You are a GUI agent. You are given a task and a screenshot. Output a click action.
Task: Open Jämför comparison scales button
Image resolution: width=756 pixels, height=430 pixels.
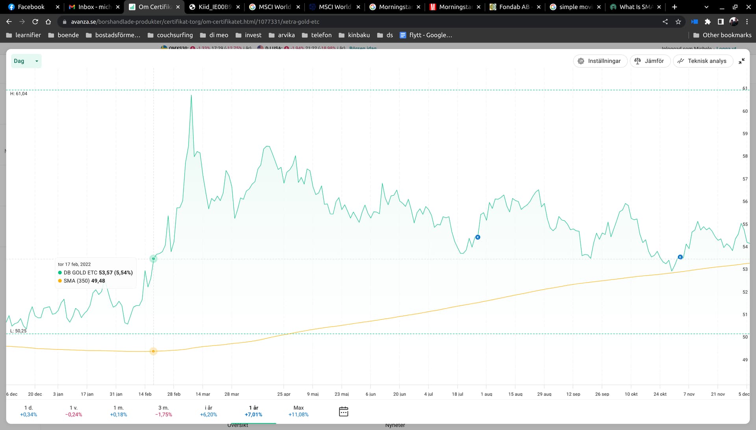[649, 61]
